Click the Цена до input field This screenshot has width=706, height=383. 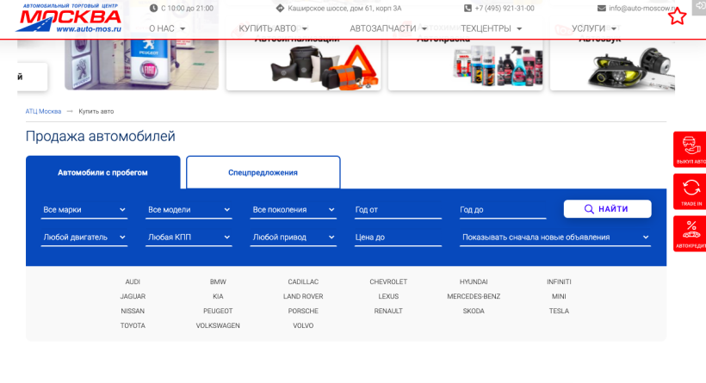(x=398, y=238)
